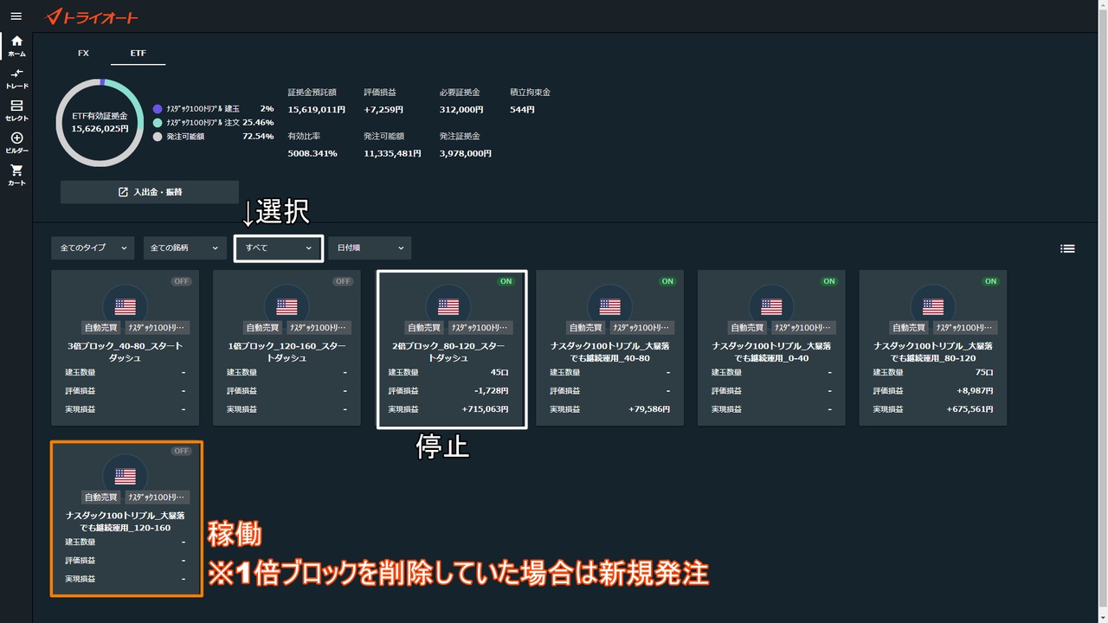Click 自動売買 tag on 2倍ブロック_80-120 card
This screenshot has height=623, width=1108.
(x=424, y=328)
